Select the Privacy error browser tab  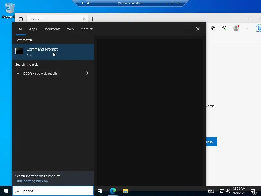(x=57, y=19)
